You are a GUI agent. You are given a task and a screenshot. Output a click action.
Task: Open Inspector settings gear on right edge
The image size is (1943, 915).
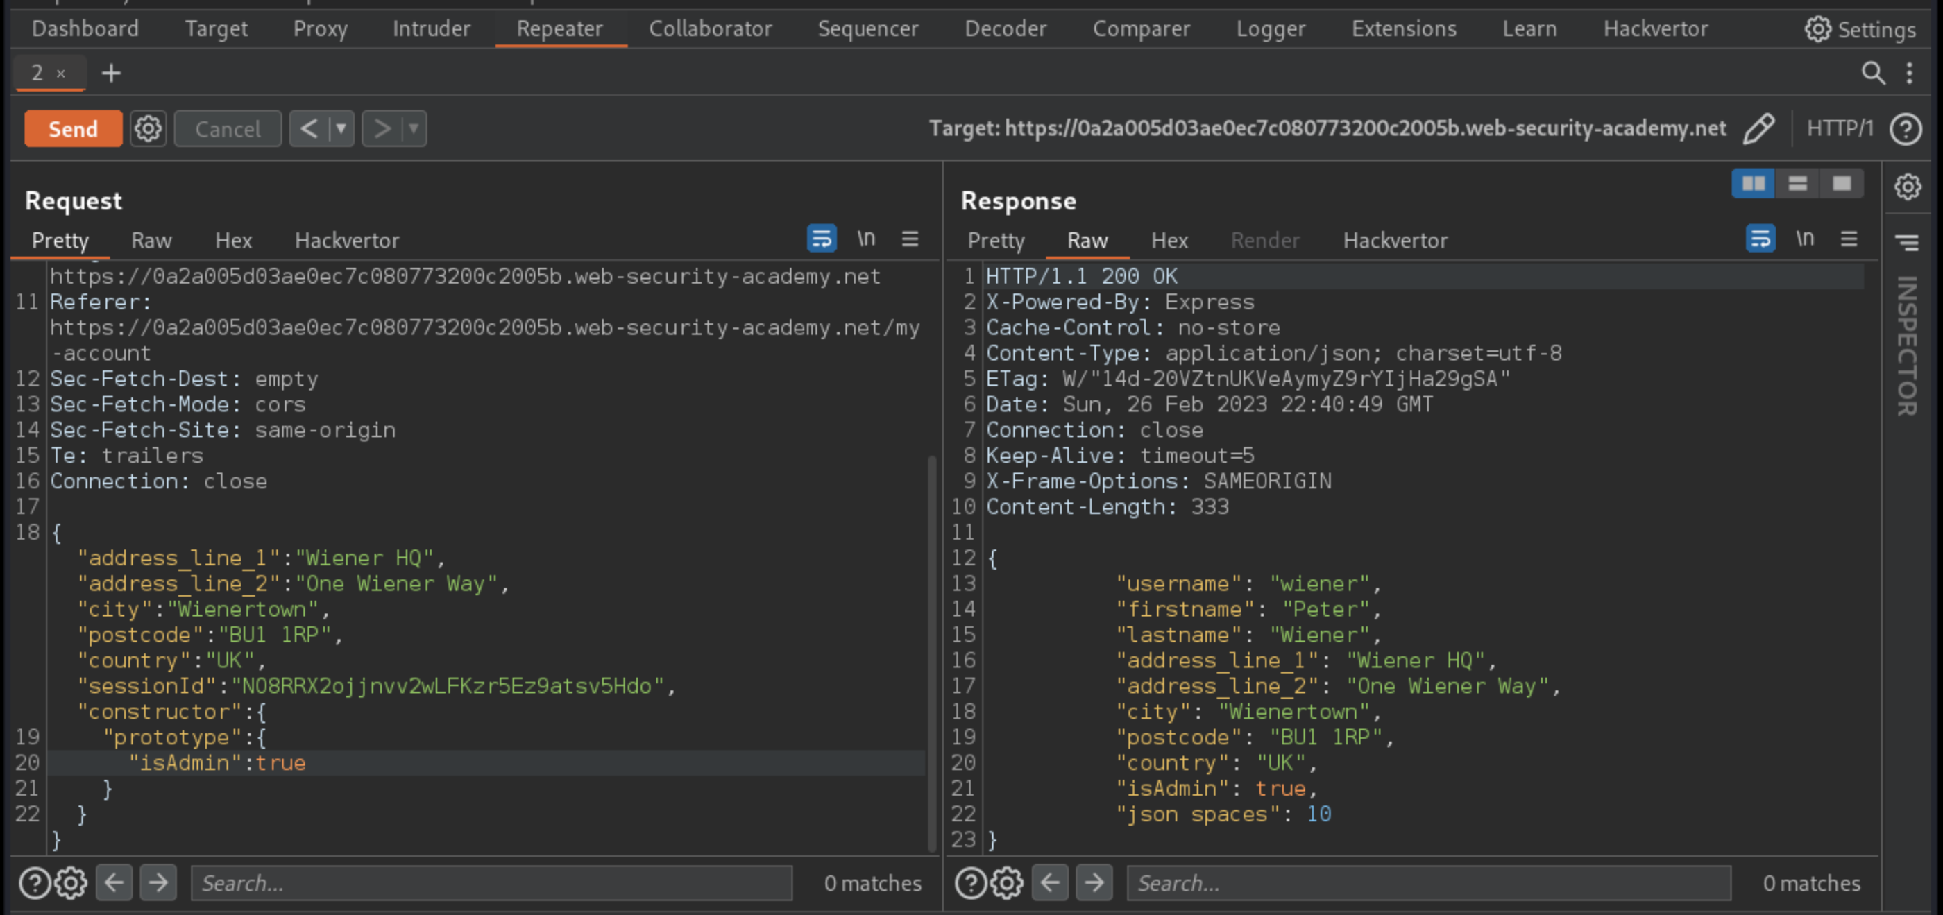pyautogui.click(x=1907, y=187)
